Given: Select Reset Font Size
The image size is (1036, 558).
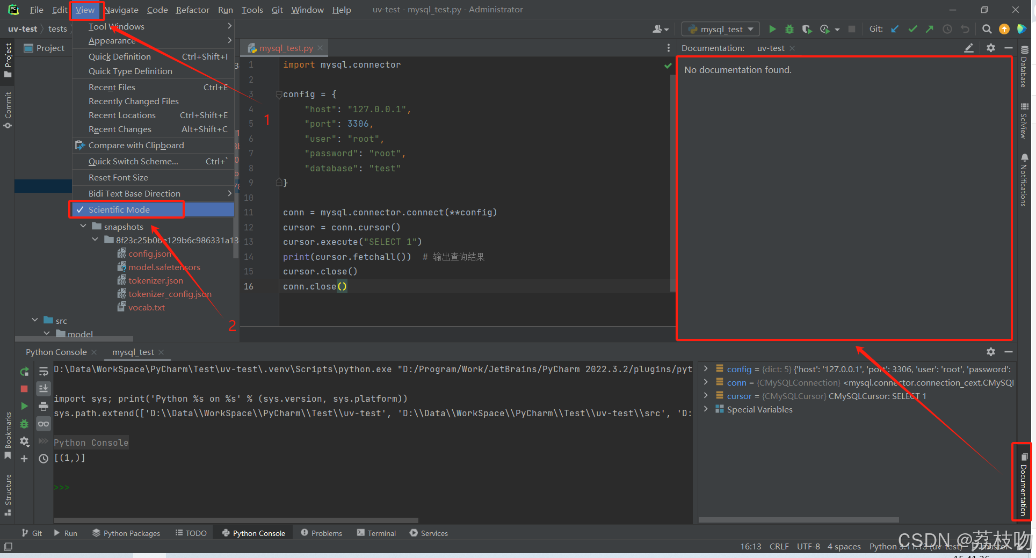Looking at the screenshot, I should pyautogui.click(x=154, y=177).
